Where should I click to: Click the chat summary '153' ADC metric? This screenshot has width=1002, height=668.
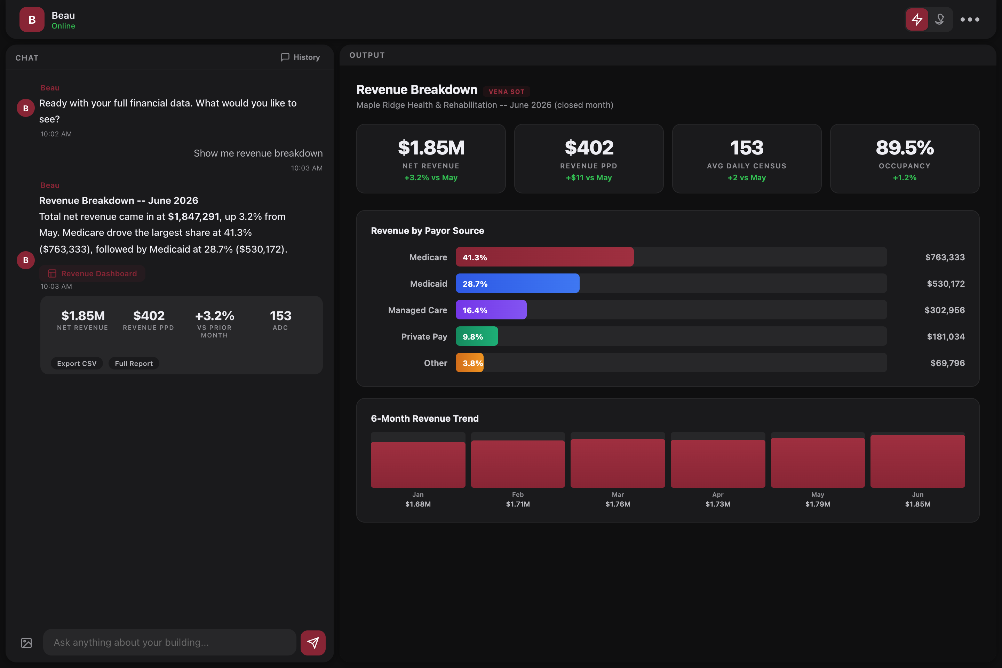click(x=280, y=316)
